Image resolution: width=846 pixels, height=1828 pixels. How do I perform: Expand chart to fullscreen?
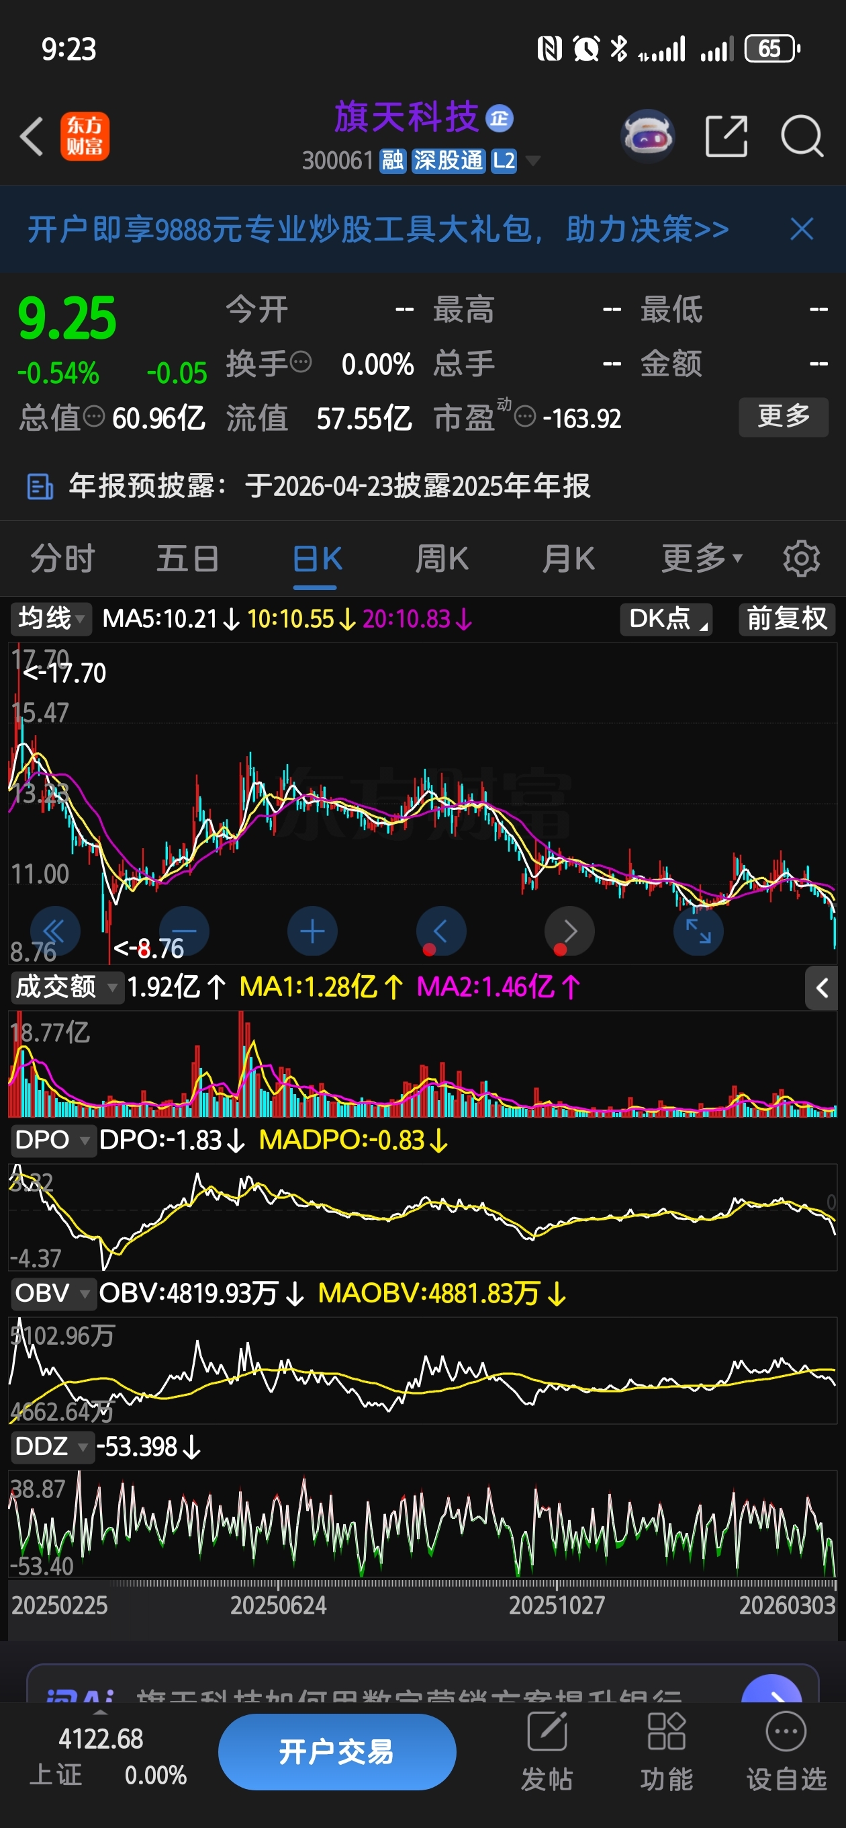point(698,931)
